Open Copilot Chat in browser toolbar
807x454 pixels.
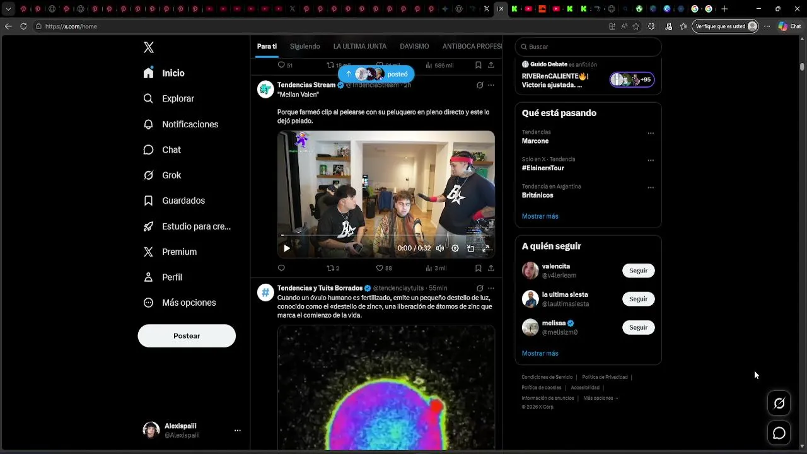[790, 26]
